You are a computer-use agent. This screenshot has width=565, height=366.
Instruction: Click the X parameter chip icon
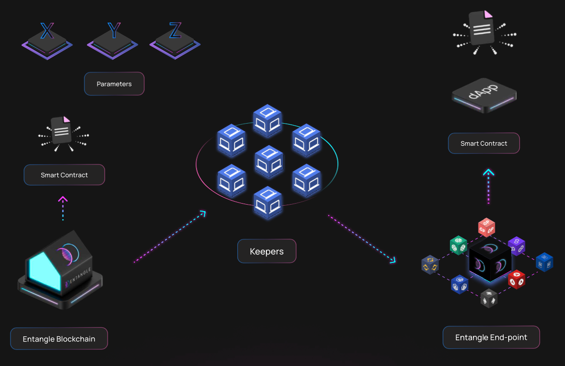47,41
